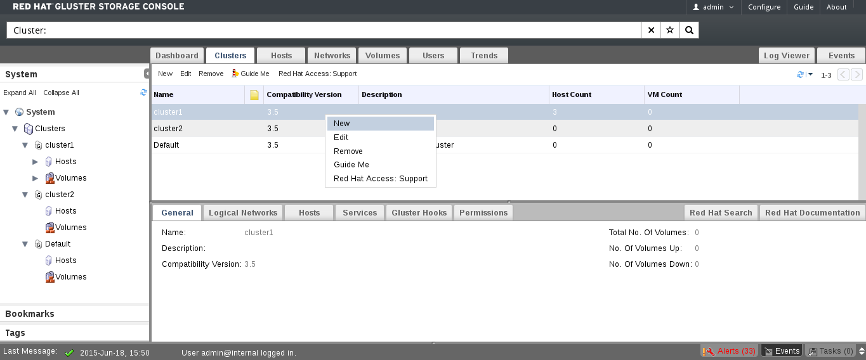Click Hosts icon under cluster1 in tree

click(x=49, y=162)
